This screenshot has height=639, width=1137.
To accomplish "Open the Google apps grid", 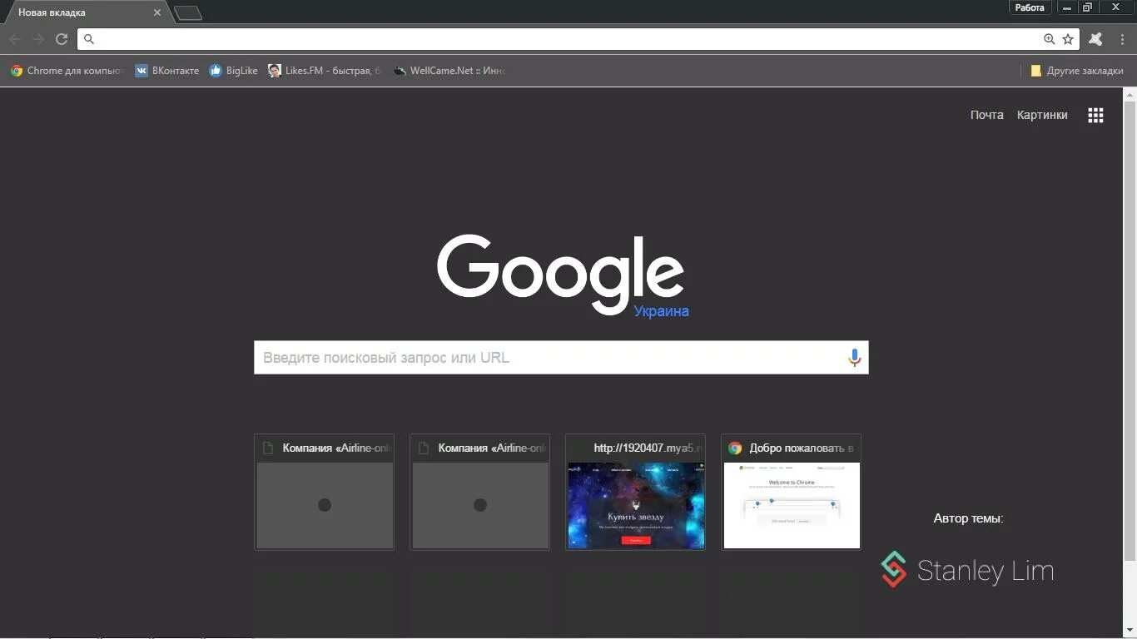I will tap(1095, 116).
